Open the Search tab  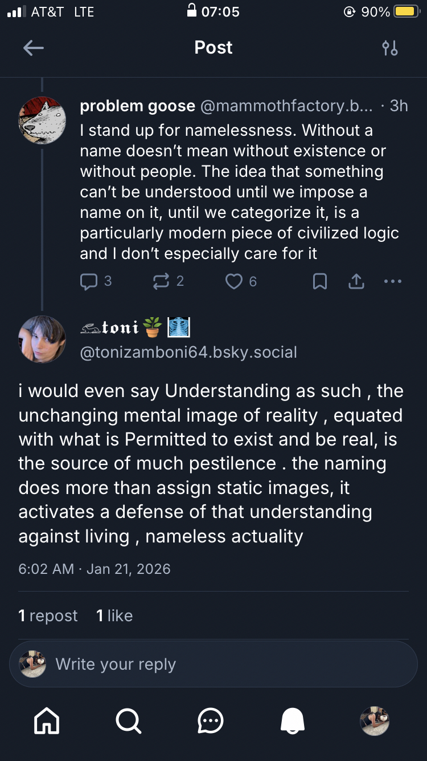(129, 721)
